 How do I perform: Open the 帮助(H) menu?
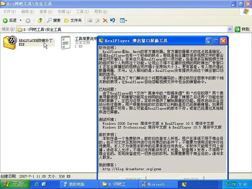point(101,12)
